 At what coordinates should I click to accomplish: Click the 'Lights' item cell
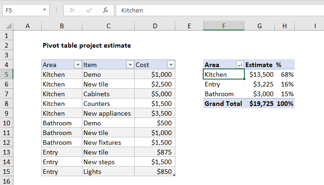tap(108, 172)
